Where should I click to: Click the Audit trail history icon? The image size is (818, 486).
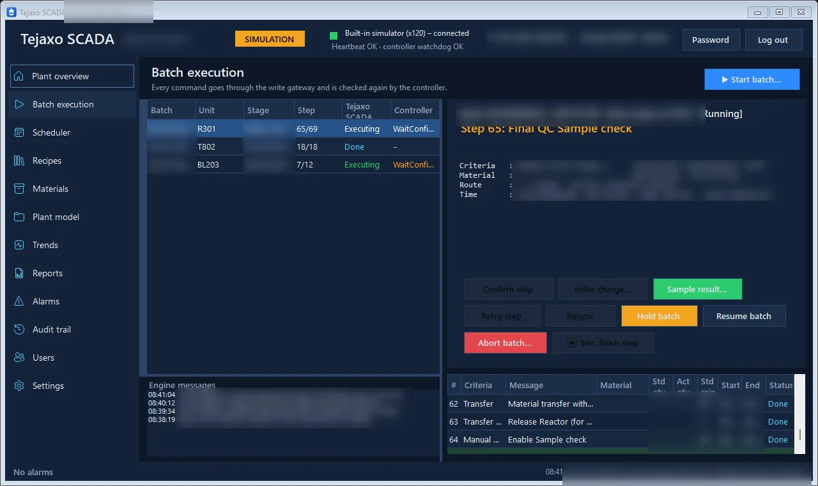pos(19,329)
